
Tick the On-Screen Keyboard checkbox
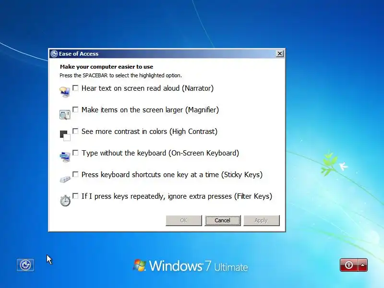75,153
